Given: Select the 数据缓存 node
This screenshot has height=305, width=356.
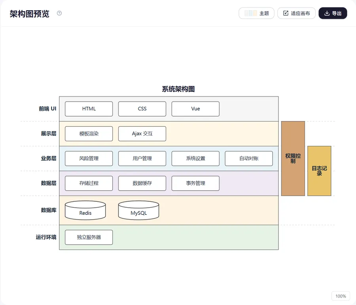Looking at the screenshot, I should [142, 183].
